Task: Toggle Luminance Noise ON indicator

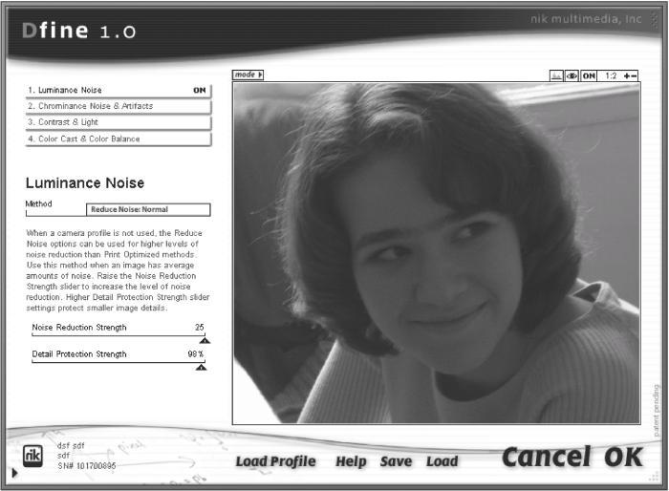Action: click(x=199, y=90)
